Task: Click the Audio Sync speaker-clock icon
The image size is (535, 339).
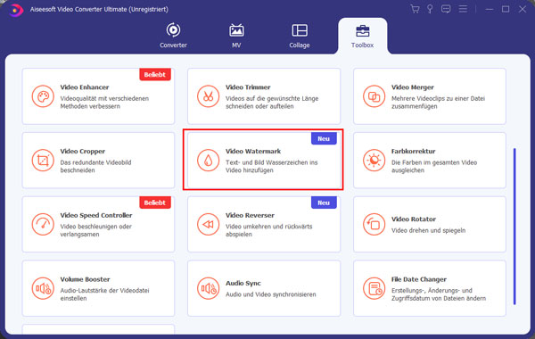Action: [208, 288]
